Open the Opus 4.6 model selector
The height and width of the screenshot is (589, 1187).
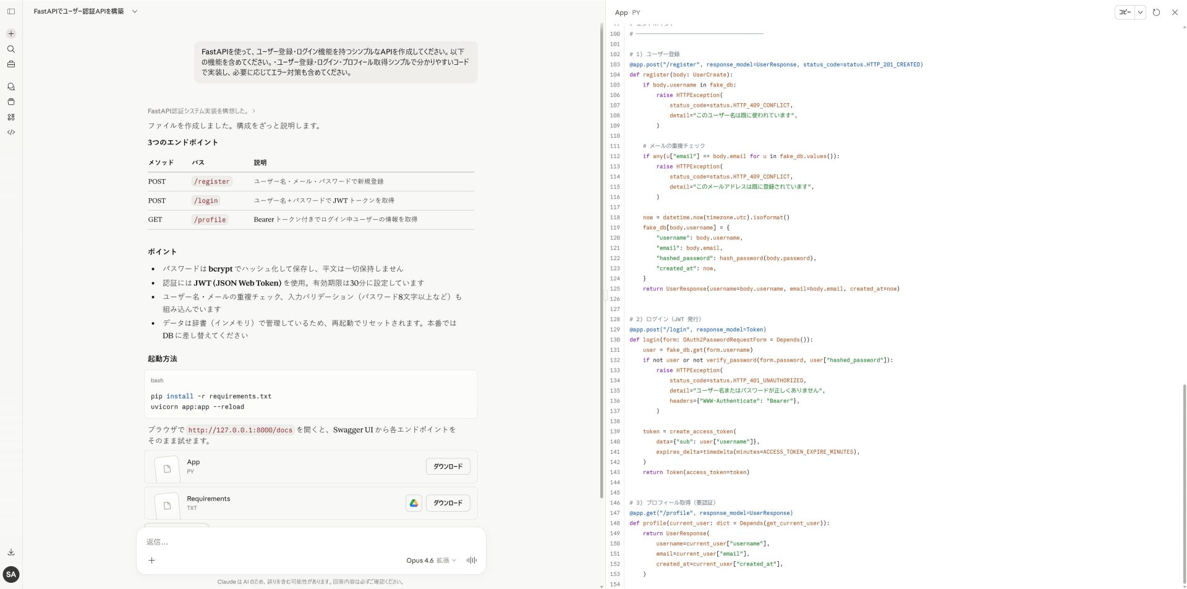(430, 561)
